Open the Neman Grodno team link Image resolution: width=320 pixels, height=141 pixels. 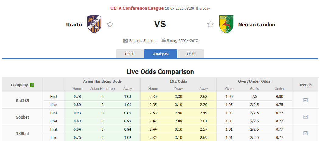pos(256,25)
